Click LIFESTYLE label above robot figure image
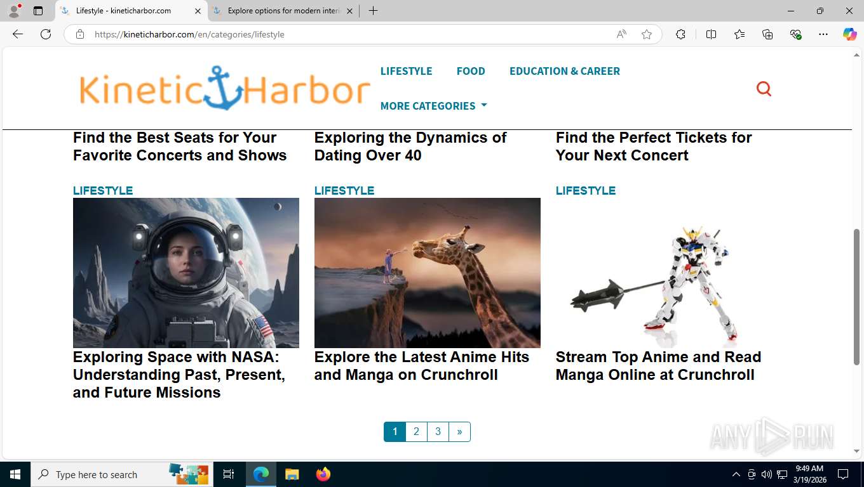Viewport: 864px width, 487px height. 586,191
